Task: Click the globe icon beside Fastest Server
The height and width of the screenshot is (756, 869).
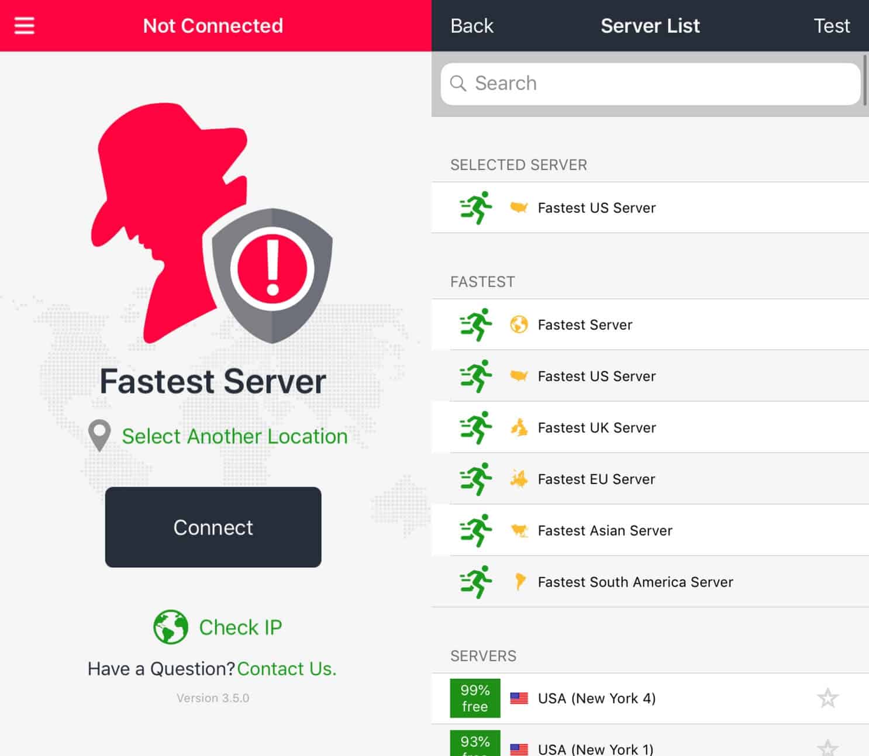Action: coord(519,325)
